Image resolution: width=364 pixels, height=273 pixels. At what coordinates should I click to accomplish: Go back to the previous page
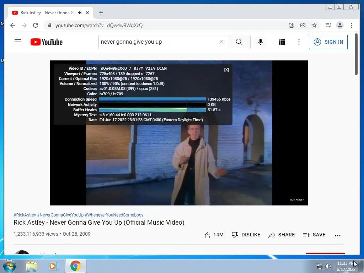[13, 25]
